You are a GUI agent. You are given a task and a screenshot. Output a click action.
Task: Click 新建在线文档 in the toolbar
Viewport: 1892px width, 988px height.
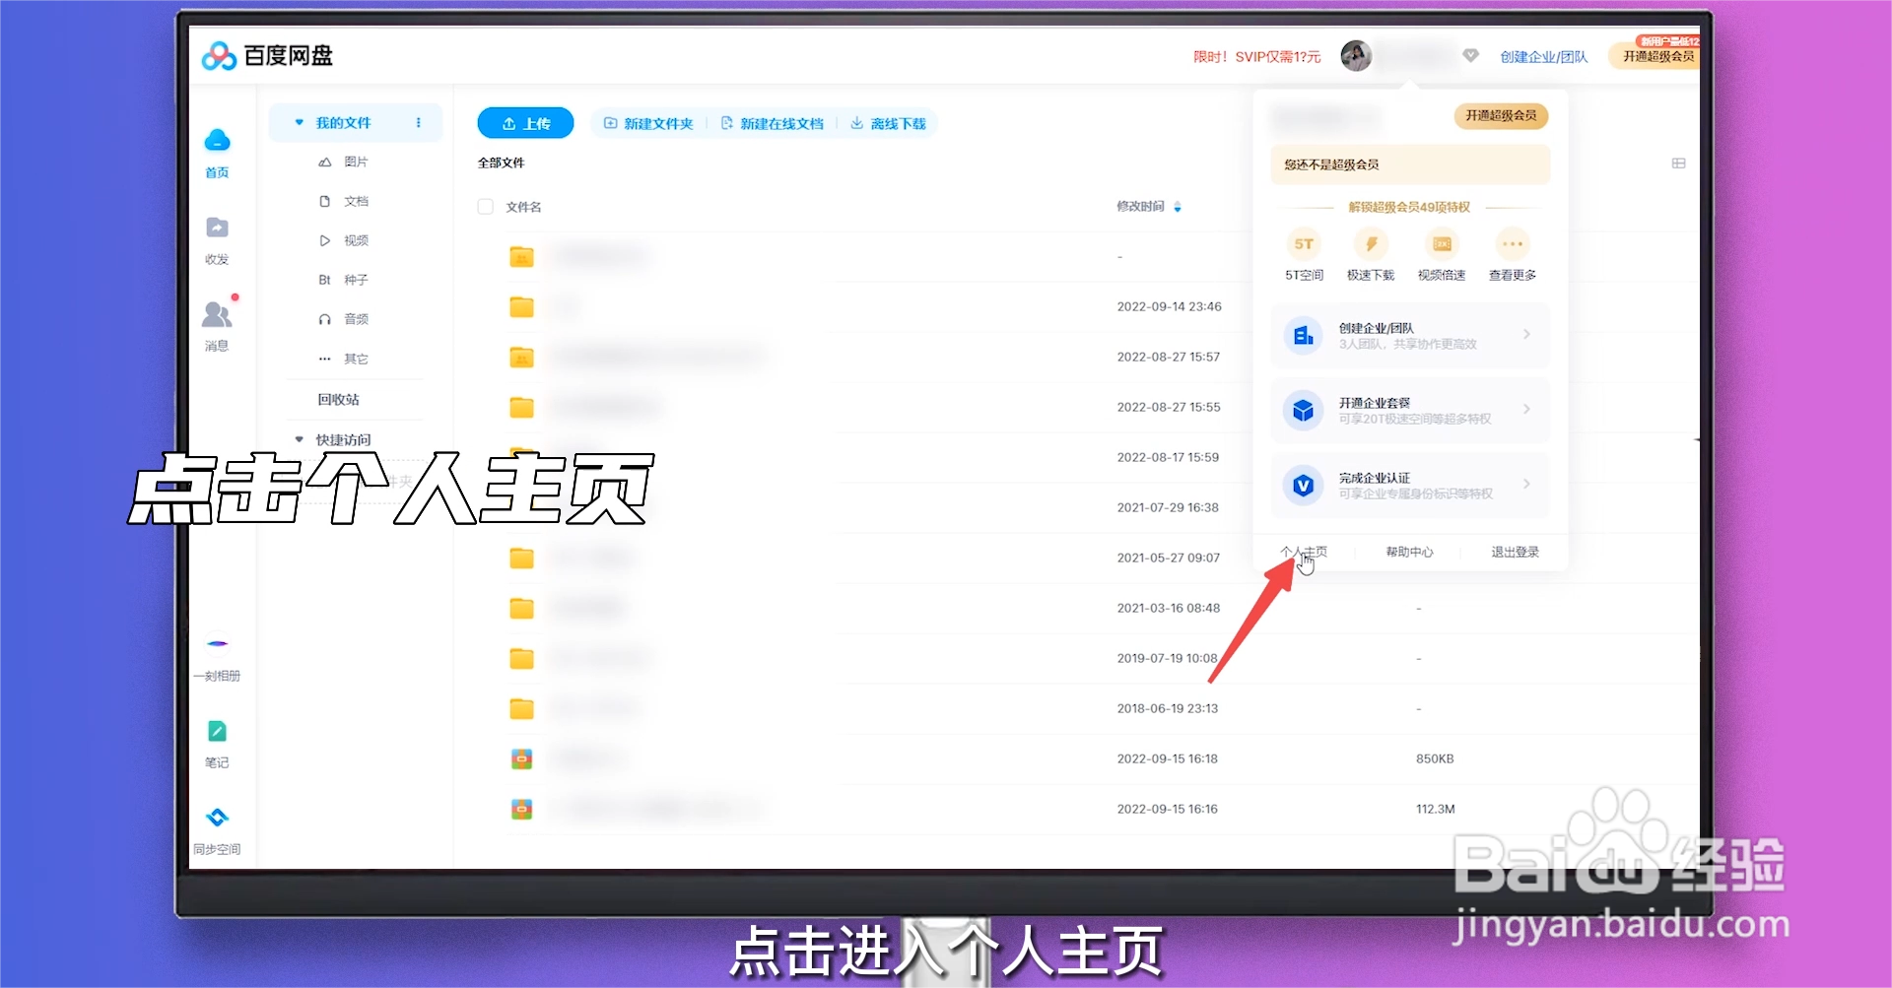pyautogui.click(x=772, y=124)
